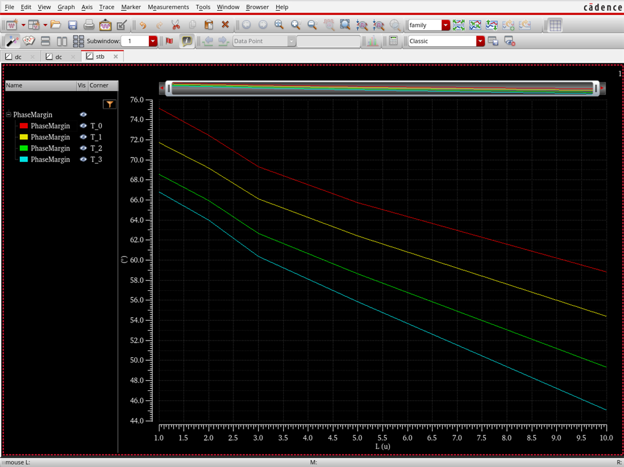
Task: Toggle eye icon for T_3 trace
Action: (83, 159)
